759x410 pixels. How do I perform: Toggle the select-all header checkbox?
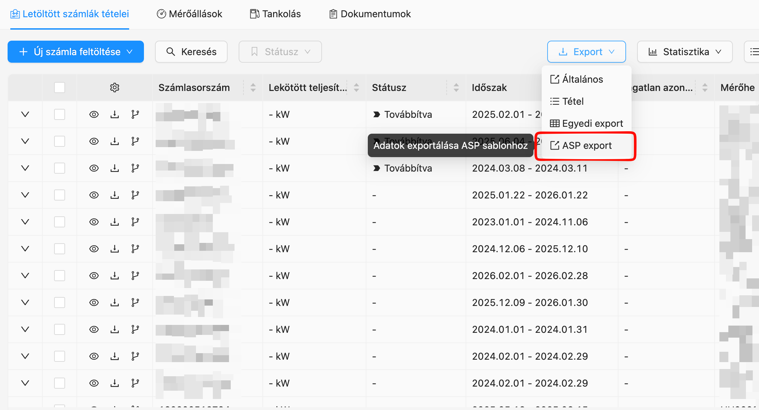point(60,88)
